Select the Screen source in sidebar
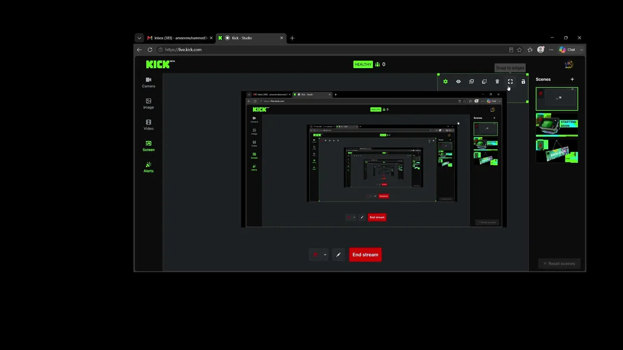Viewport: 623px width, 350px height. (148, 146)
